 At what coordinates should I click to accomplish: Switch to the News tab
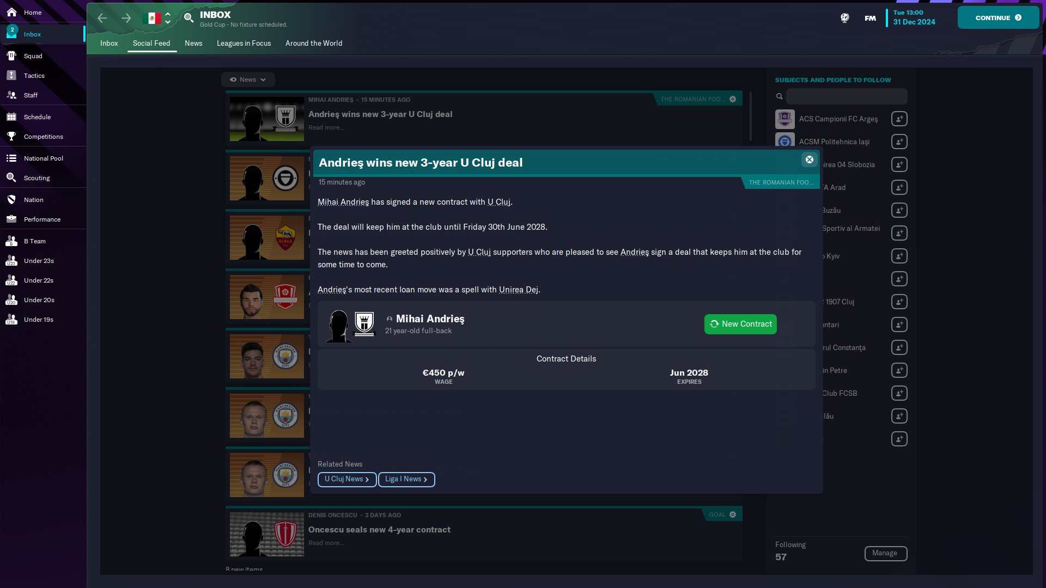193,43
